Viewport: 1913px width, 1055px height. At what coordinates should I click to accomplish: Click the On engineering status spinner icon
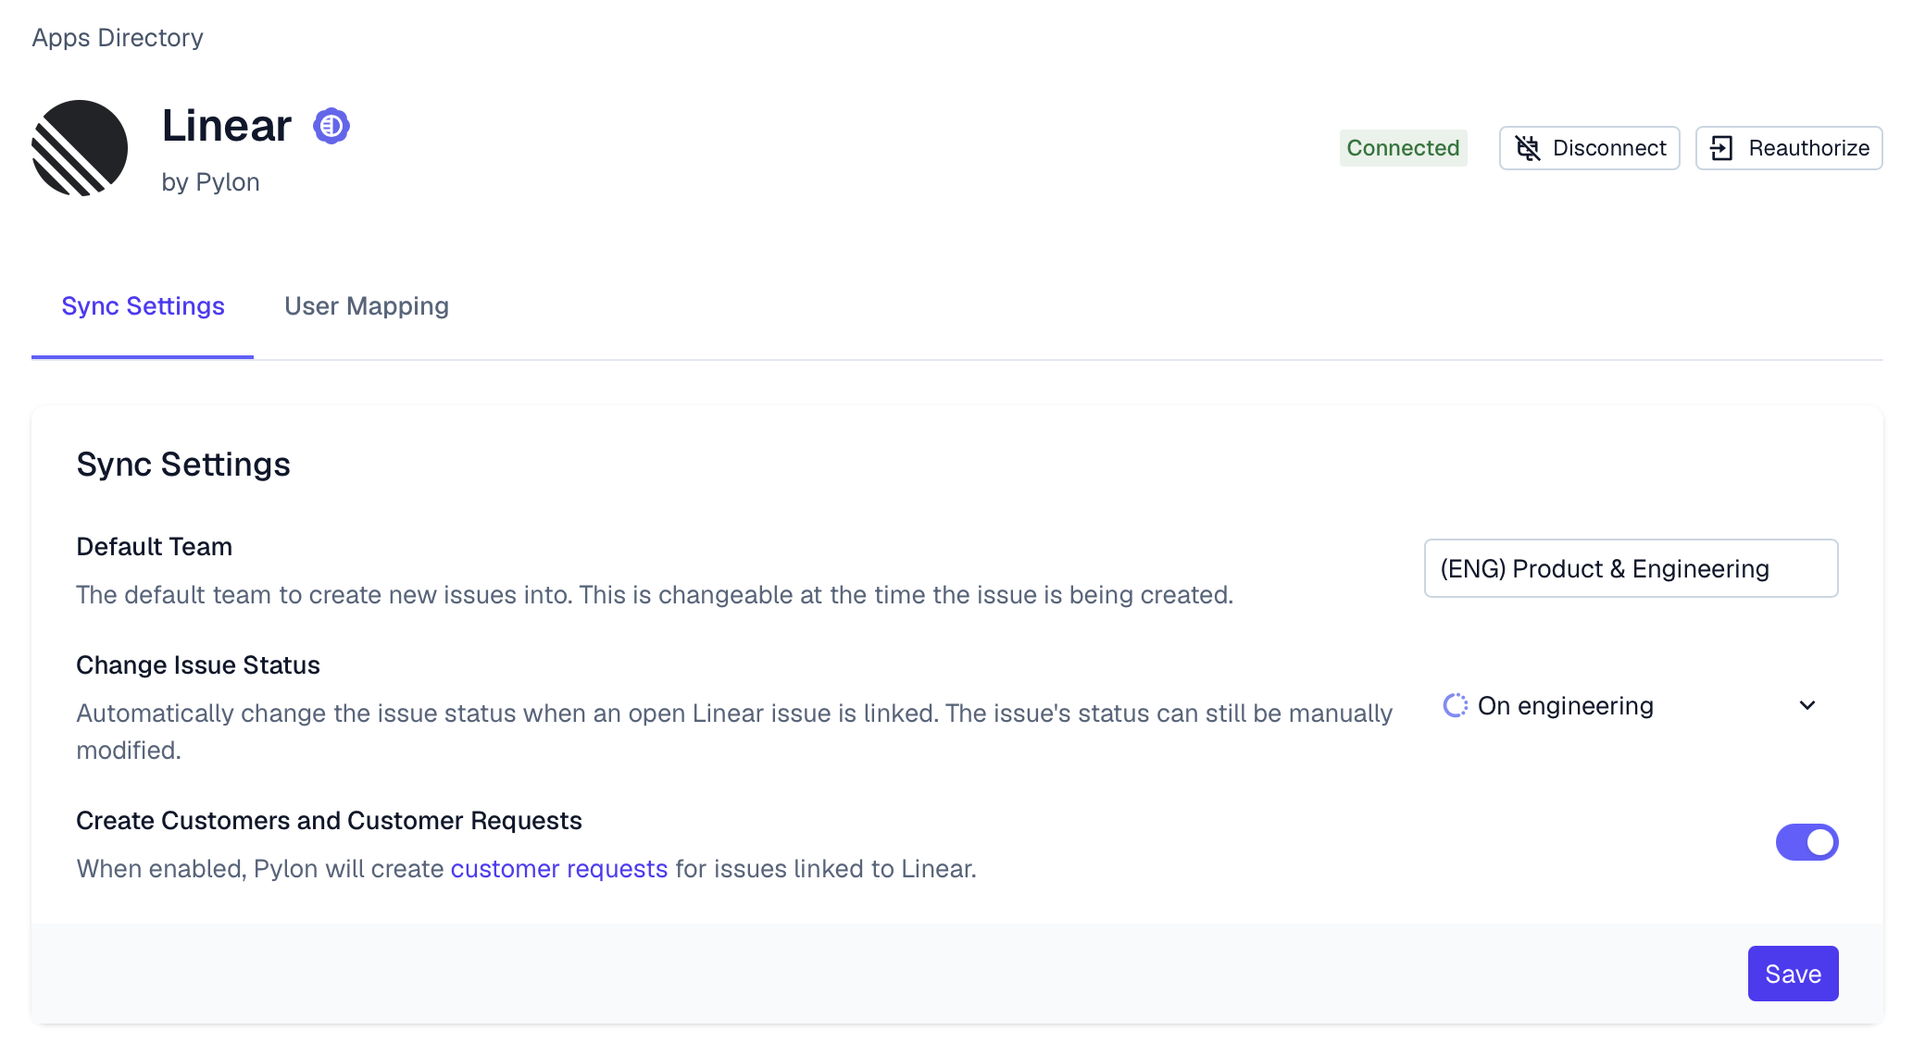(x=1455, y=705)
